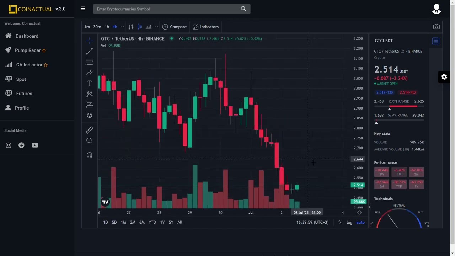
Task: Open the Reddit social link
Action: click(x=21, y=145)
